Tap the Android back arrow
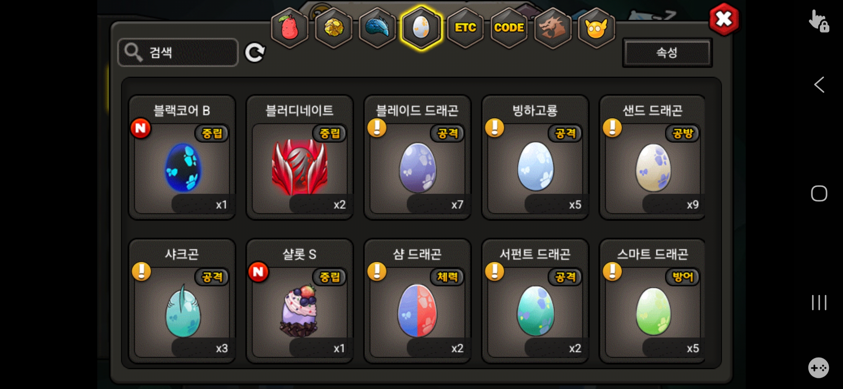 coord(819,85)
